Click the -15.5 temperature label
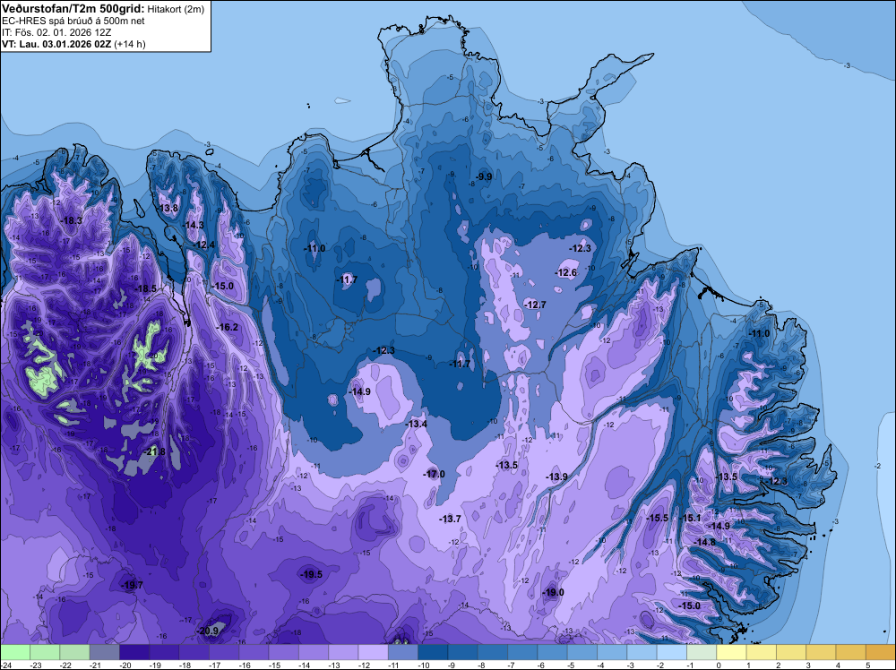Image resolution: width=896 pixels, height=670 pixels. click(657, 518)
